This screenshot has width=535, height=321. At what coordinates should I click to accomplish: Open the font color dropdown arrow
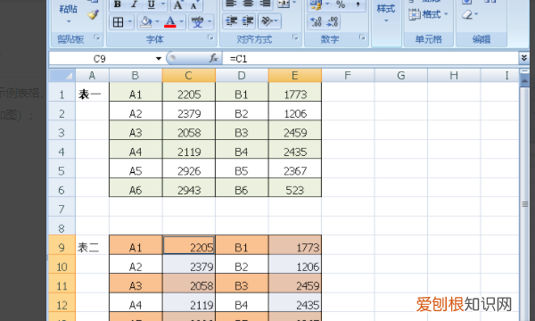182,21
